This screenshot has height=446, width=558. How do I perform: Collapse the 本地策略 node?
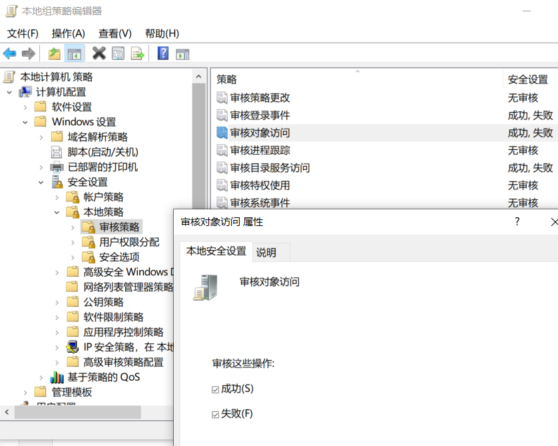[57, 212]
